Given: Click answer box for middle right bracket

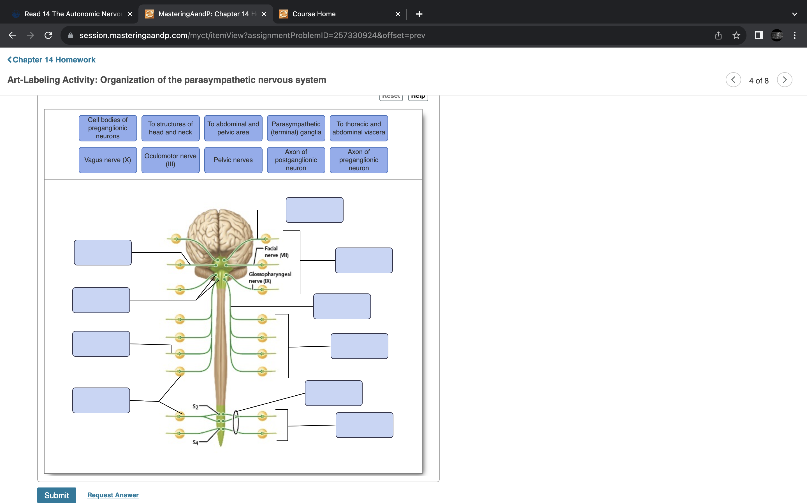Looking at the screenshot, I should pyautogui.click(x=359, y=346).
